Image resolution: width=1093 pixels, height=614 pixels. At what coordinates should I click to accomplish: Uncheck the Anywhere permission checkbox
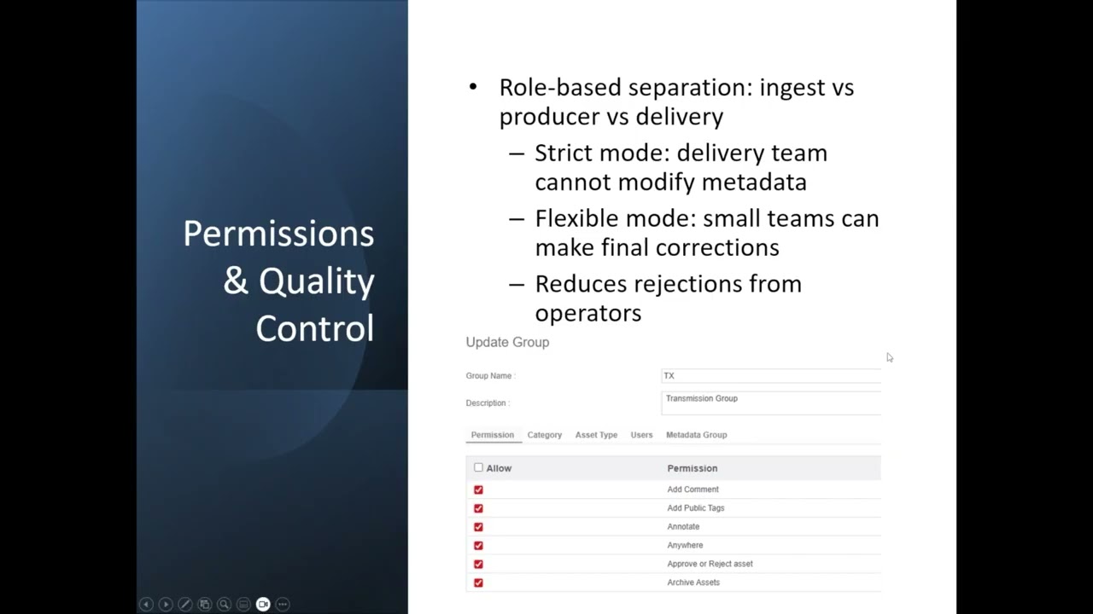[478, 546]
